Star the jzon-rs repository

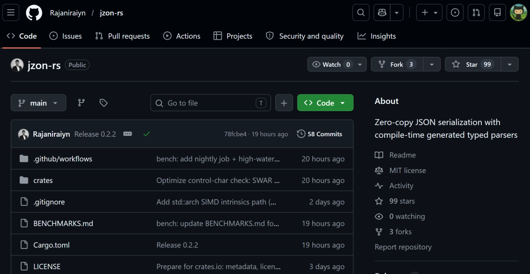473,64
